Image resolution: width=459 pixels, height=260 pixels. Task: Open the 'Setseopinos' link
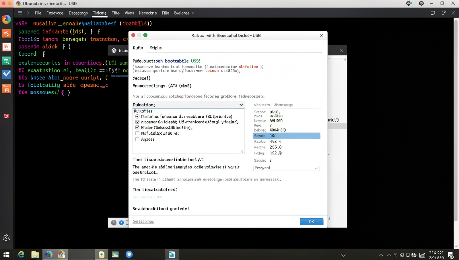[x=143, y=221]
